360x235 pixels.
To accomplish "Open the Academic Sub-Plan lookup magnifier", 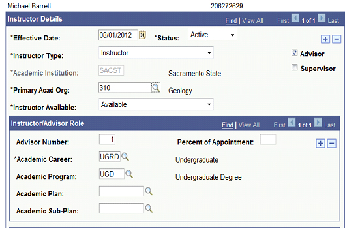I will 149,208.
